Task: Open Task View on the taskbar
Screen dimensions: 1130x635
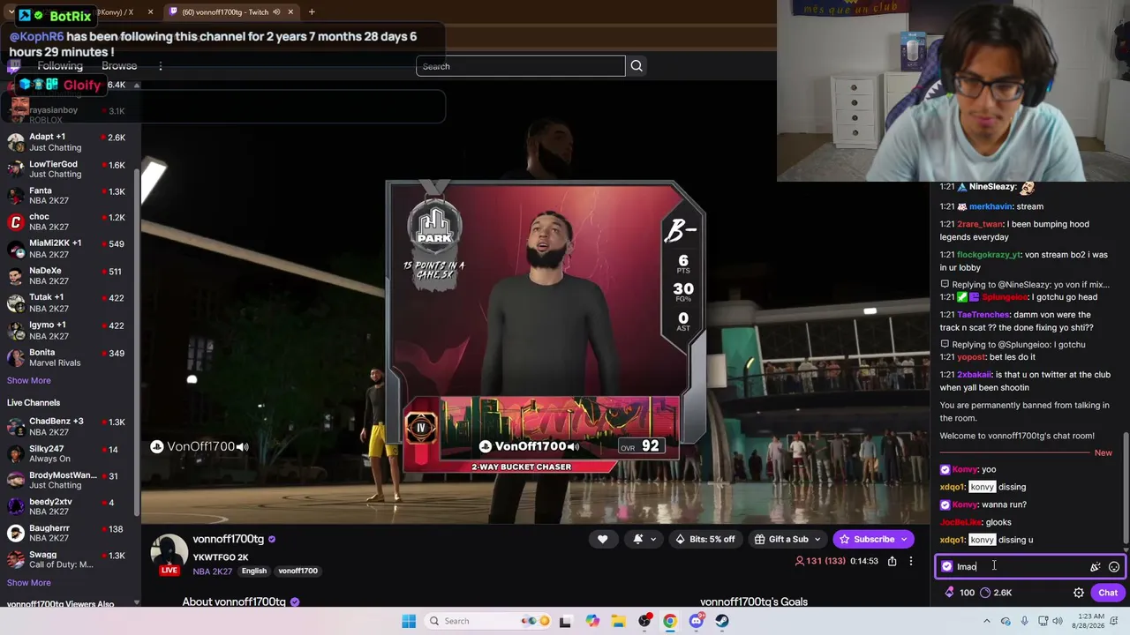Action: [x=565, y=621]
